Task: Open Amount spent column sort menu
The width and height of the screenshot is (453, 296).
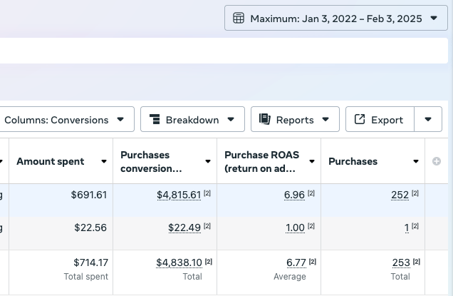Action: (x=104, y=162)
